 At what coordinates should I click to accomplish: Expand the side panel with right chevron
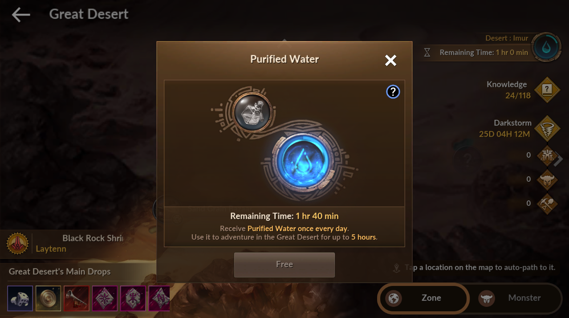click(559, 159)
